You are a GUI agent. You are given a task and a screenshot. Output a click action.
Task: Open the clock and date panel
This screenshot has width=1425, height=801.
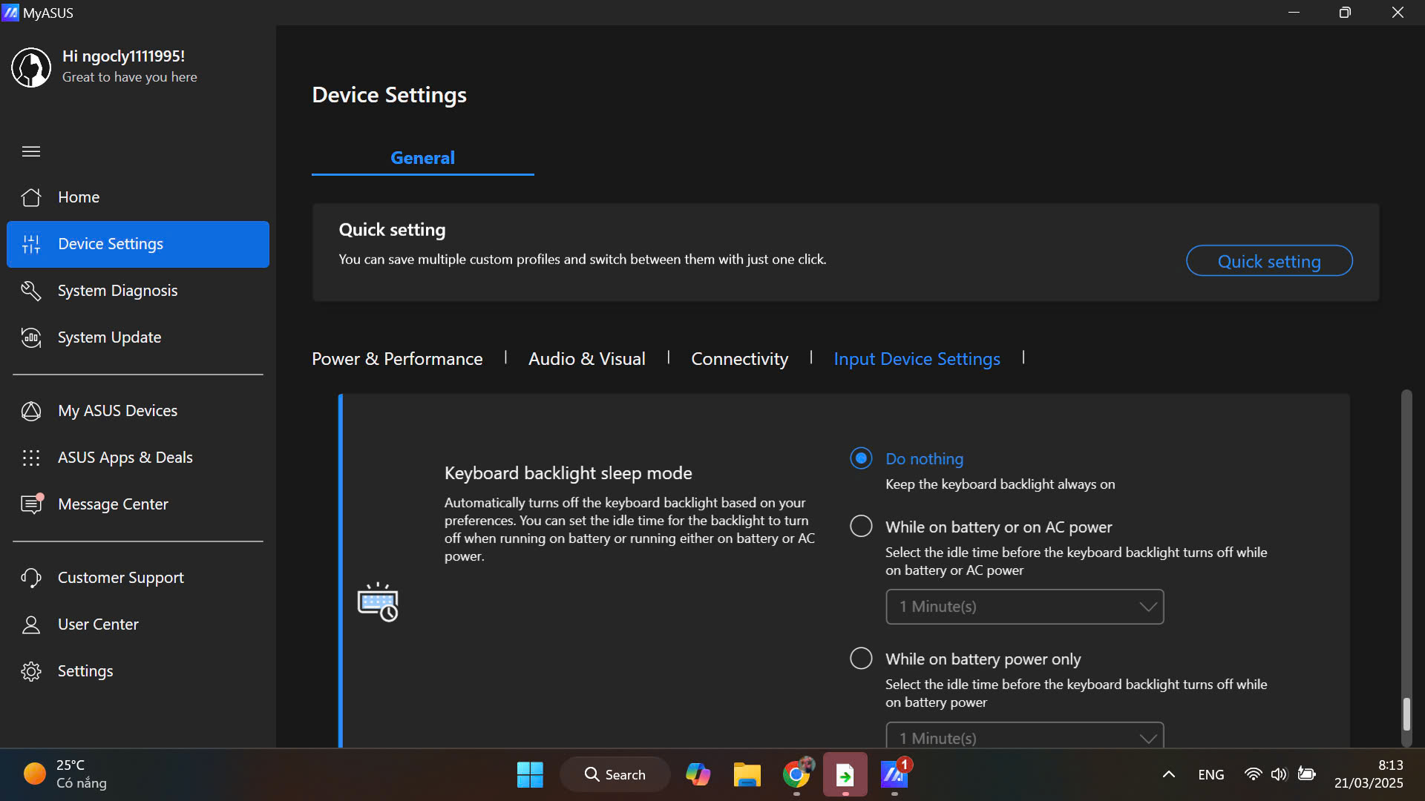coord(1369,774)
